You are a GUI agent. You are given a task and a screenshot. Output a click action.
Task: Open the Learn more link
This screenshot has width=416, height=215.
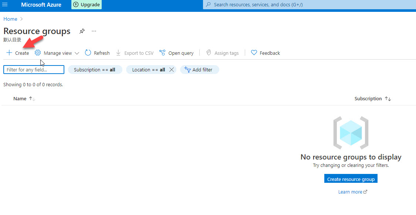[351, 192]
